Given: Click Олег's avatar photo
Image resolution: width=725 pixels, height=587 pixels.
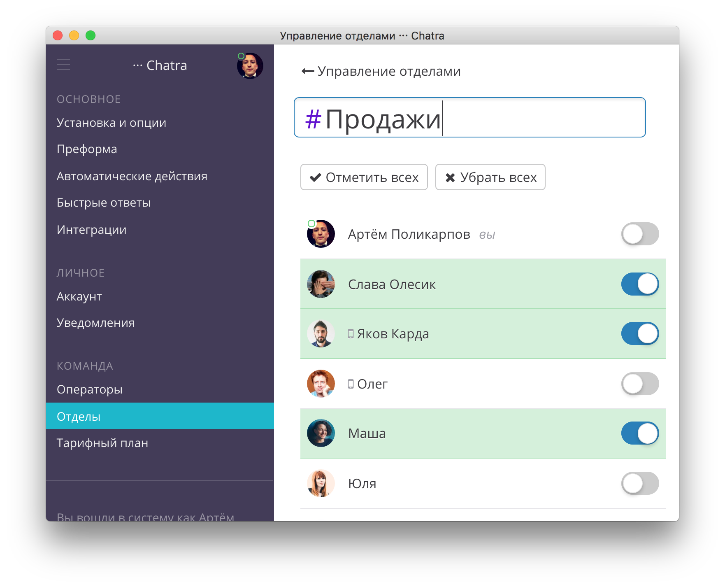Looking at the screenshot, I should [x=321, y=384].
